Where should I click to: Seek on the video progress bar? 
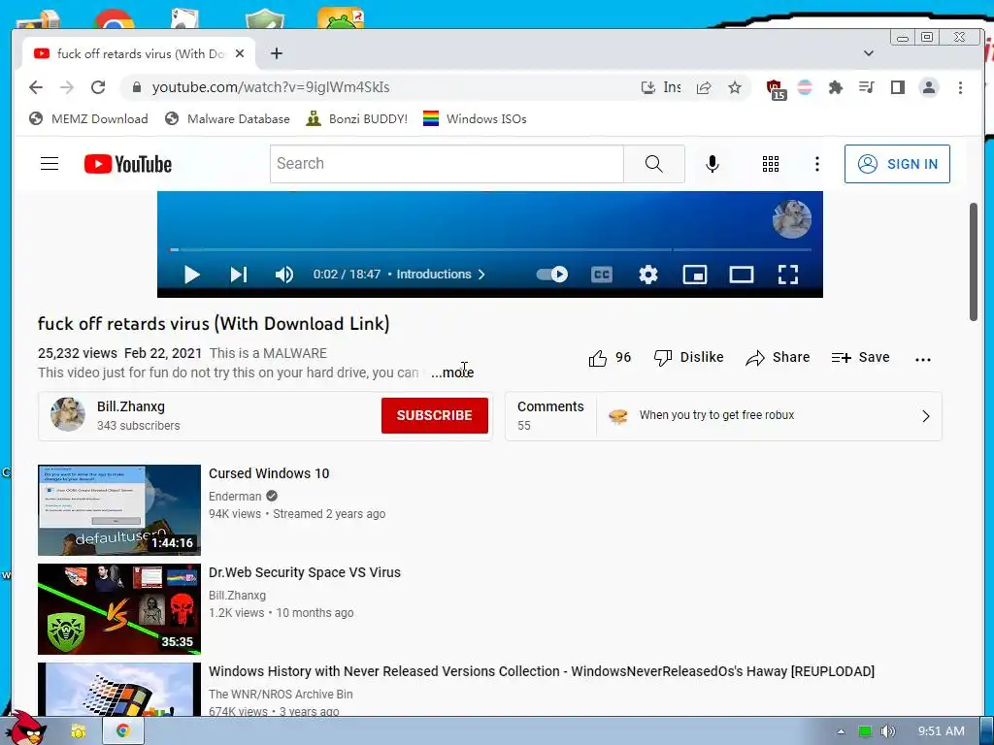490,249
